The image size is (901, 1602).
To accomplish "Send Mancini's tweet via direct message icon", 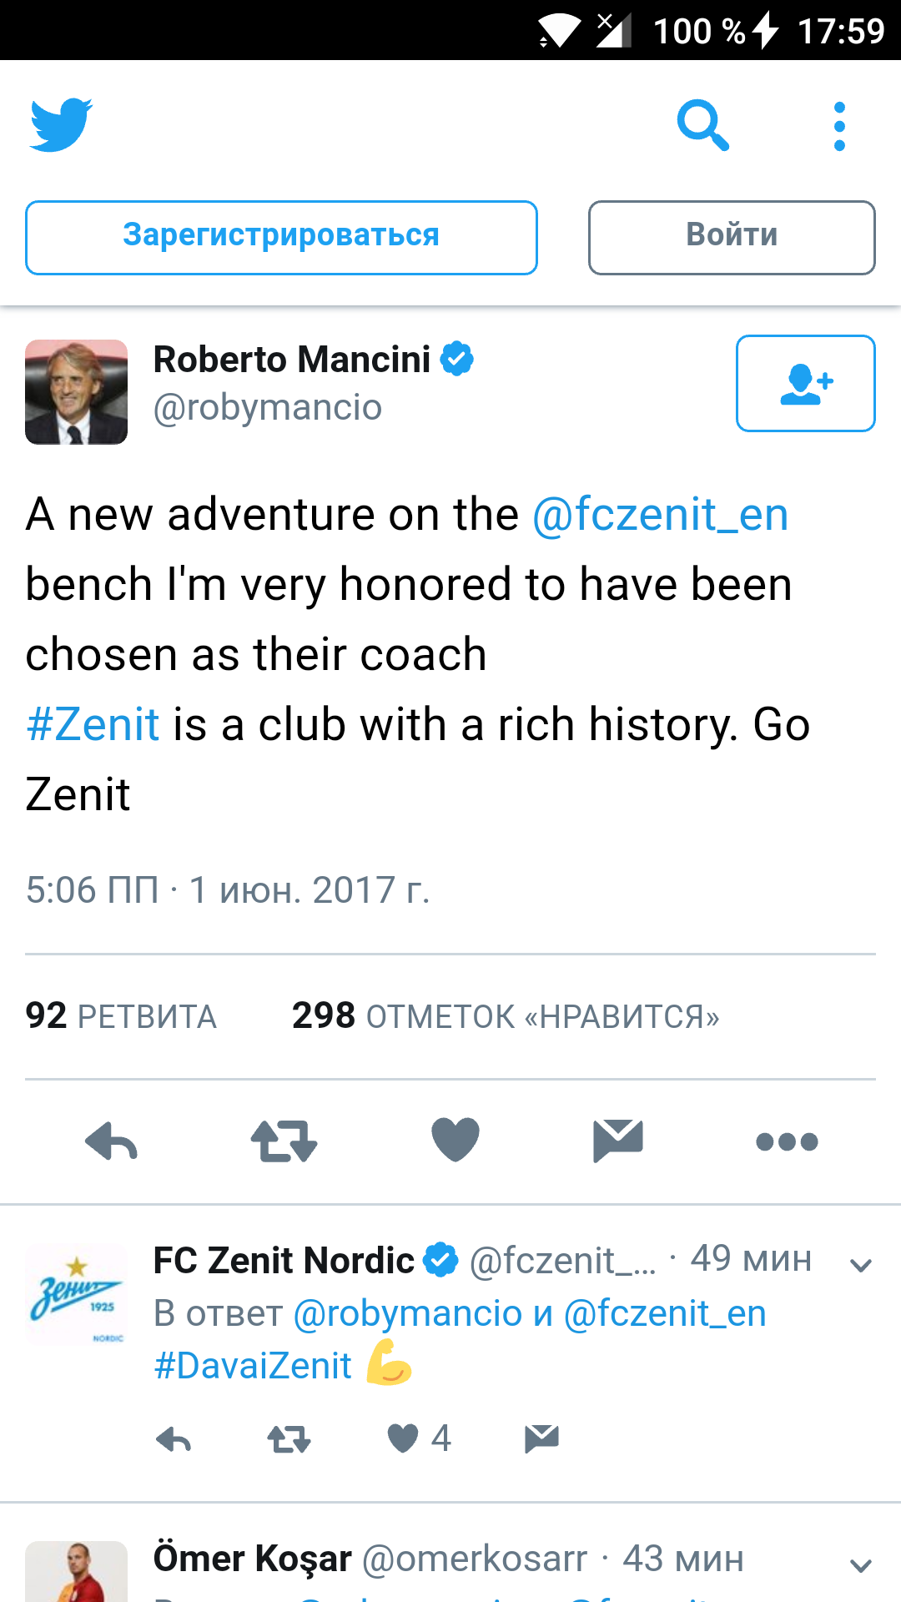I will 618,1141.
